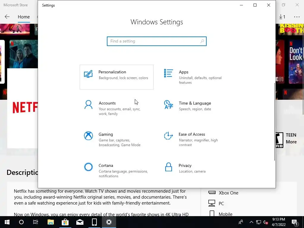Viewport: 304px width, 228px height.
Task: Open the Mail app on the taskbar
Action: point(80,222)
